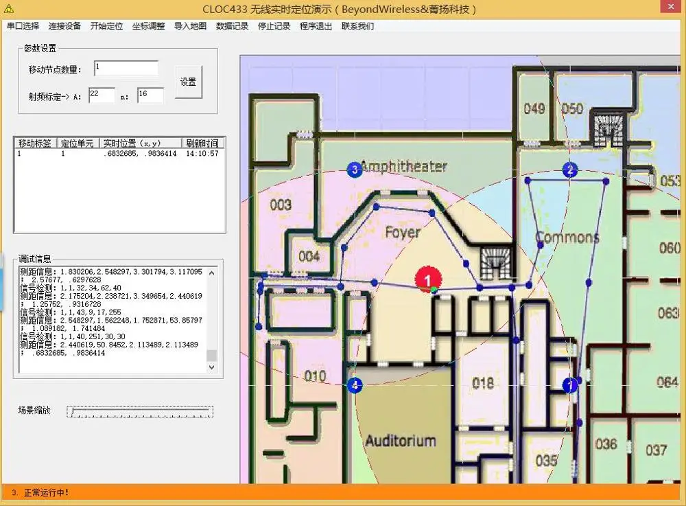The width and height of the screenshot is (686, 506).
Task: Click the 场景缩放 zoom slider
Action: (x=140, y=411)
